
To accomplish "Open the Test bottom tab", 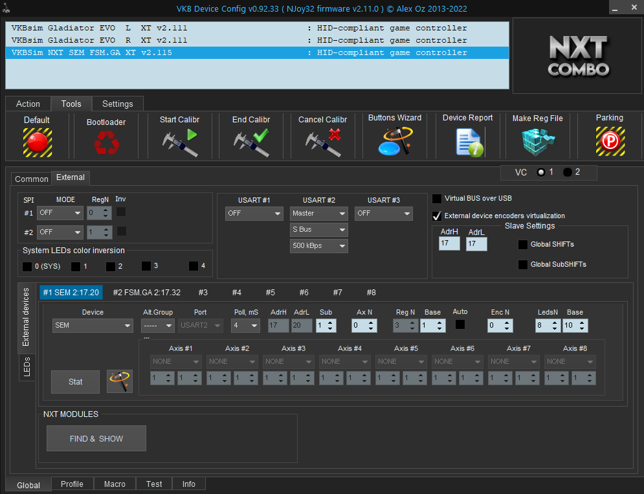I will click(x=154, y=484).
